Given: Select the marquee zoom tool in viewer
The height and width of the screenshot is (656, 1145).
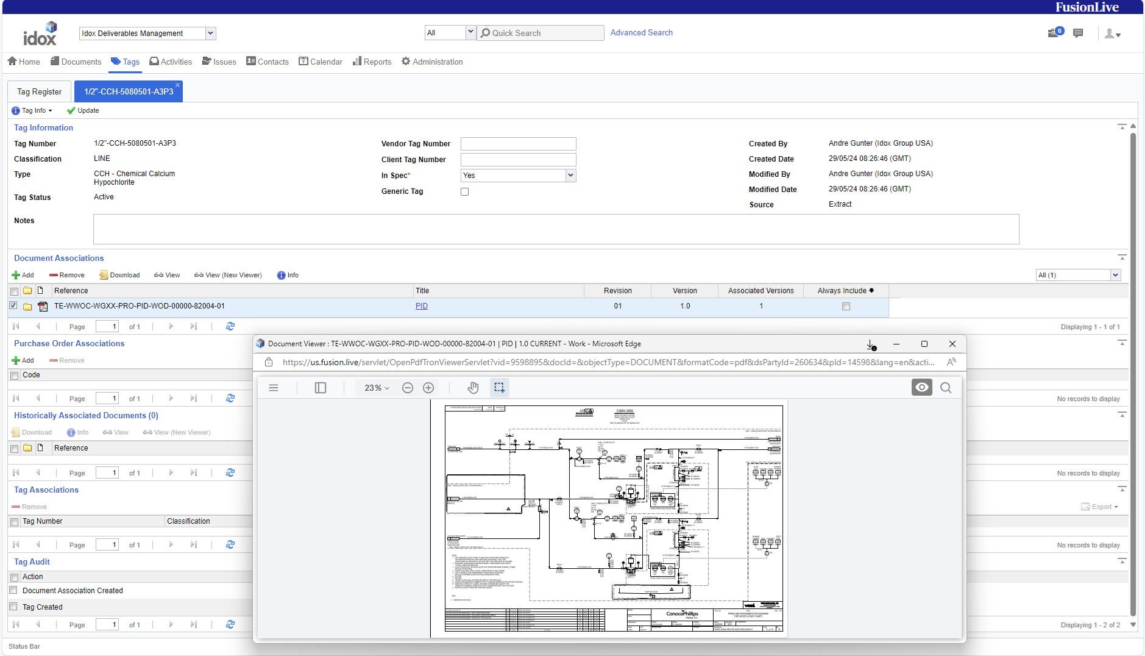Looking at the screenshot, I should pos(499,388).
